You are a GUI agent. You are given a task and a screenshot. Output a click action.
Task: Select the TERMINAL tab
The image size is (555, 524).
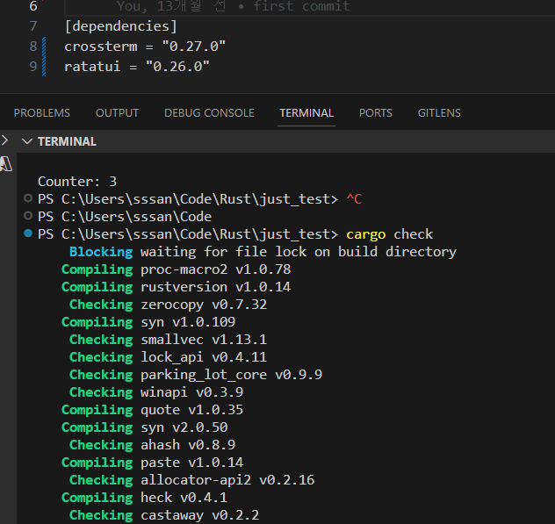pyautogui.click(x=306, y=113)
